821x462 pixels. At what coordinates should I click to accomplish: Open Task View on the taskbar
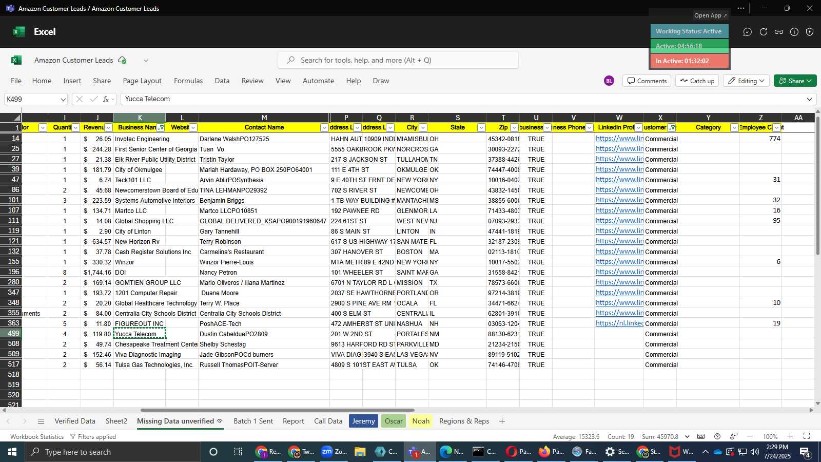pyautogui.click(x=238, y=452)
